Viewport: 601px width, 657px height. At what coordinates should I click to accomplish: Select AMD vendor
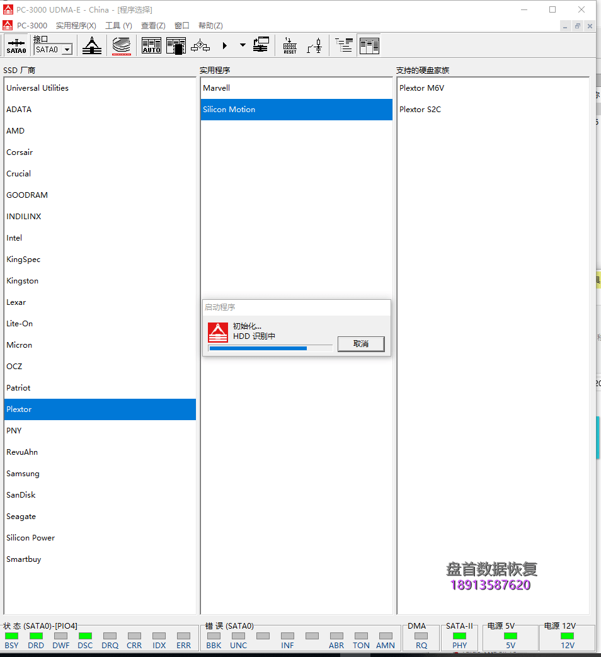tap(100, 131)
